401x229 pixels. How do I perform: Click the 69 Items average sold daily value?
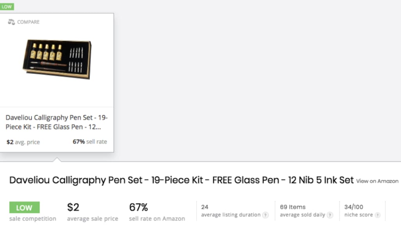click(293, 207)
